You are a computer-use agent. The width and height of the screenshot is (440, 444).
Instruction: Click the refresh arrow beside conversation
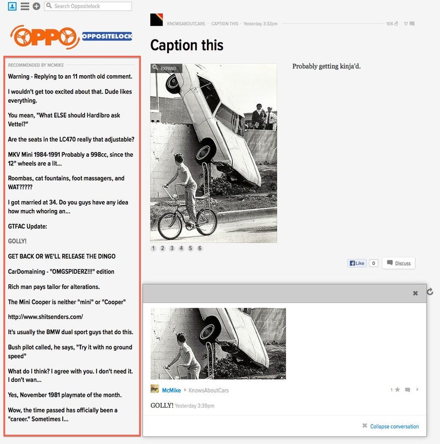click(430, 292)
